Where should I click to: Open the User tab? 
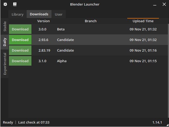[x=59, y=14]
